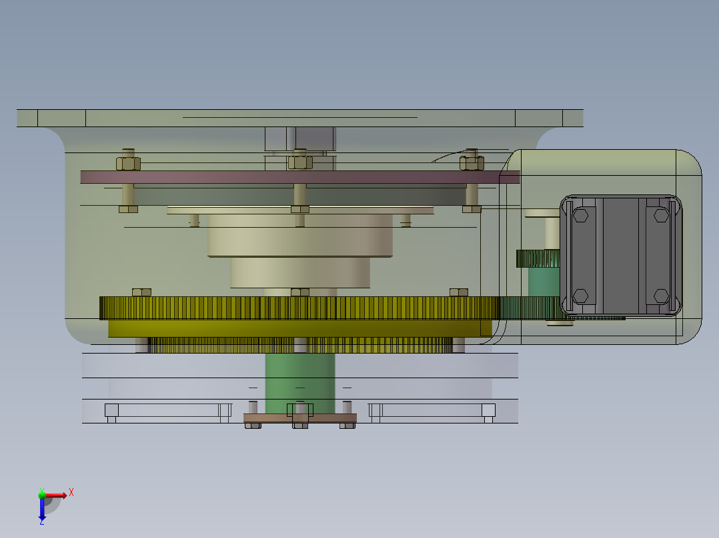The image size is (719, 538).
Task: Select the green central shaft below the gear
Action: point(300,383)
